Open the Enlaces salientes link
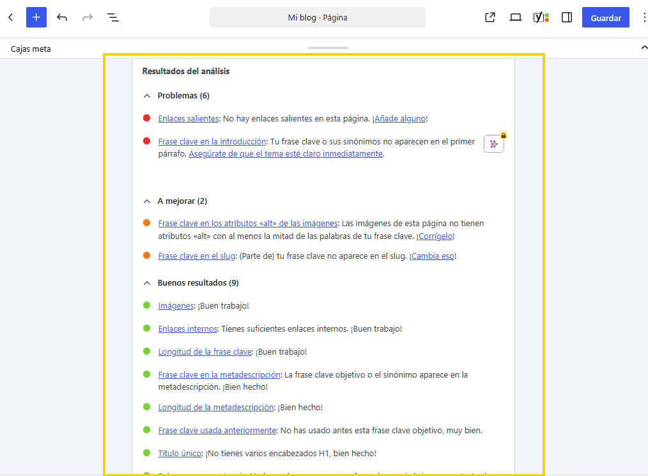 (189, 119)
